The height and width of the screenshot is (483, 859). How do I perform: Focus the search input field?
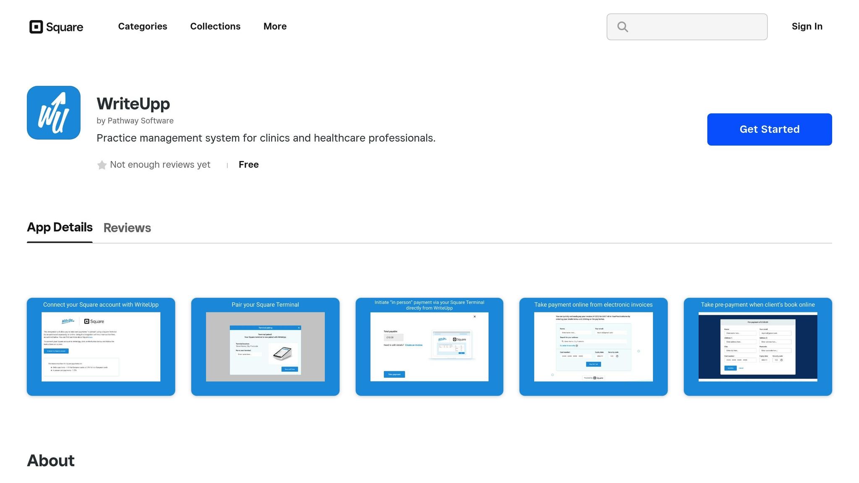[687, 27]
